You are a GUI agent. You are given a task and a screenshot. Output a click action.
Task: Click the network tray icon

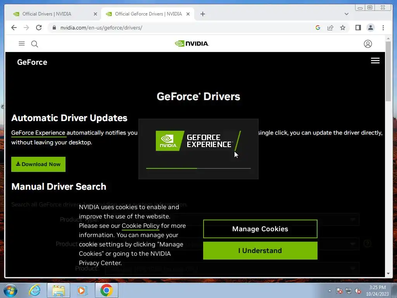(x=349, y=291)
